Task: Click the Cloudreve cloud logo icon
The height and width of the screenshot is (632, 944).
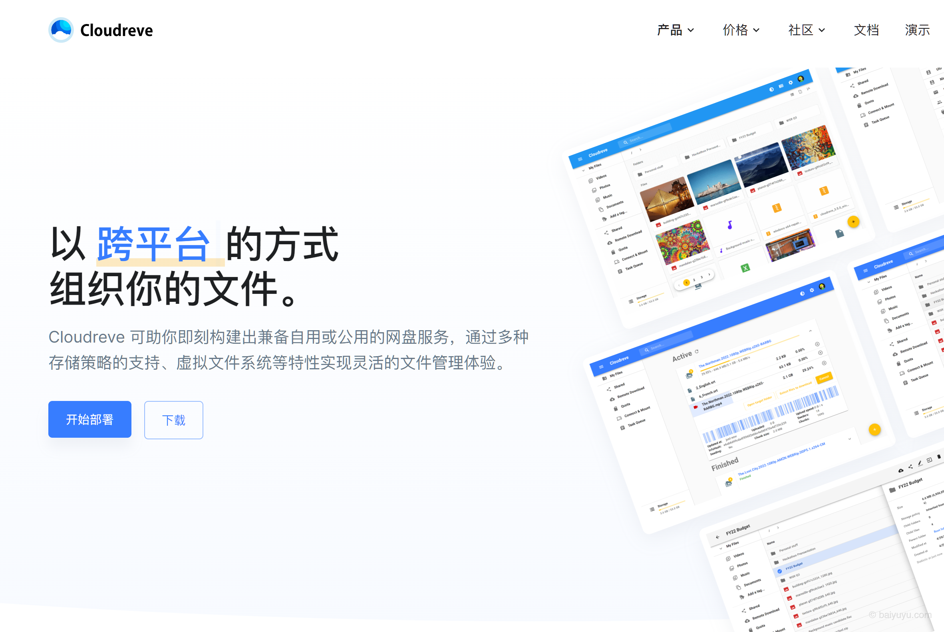Action: pos(61,30)
